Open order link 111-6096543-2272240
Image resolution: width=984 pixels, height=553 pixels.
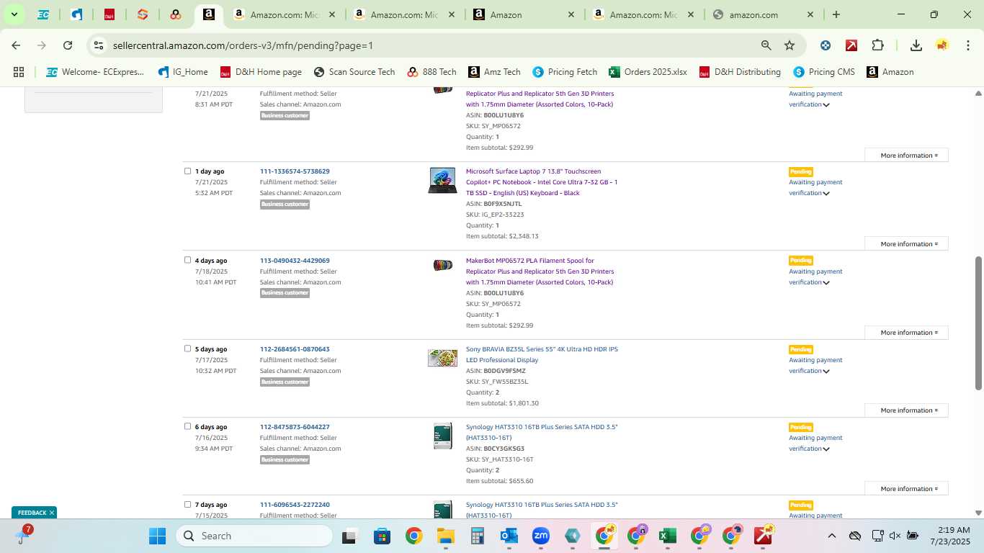coord(295,505)
